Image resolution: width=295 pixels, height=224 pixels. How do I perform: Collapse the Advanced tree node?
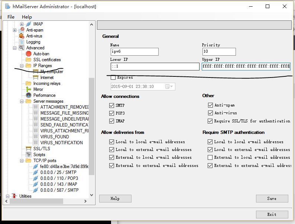[14, 48]
